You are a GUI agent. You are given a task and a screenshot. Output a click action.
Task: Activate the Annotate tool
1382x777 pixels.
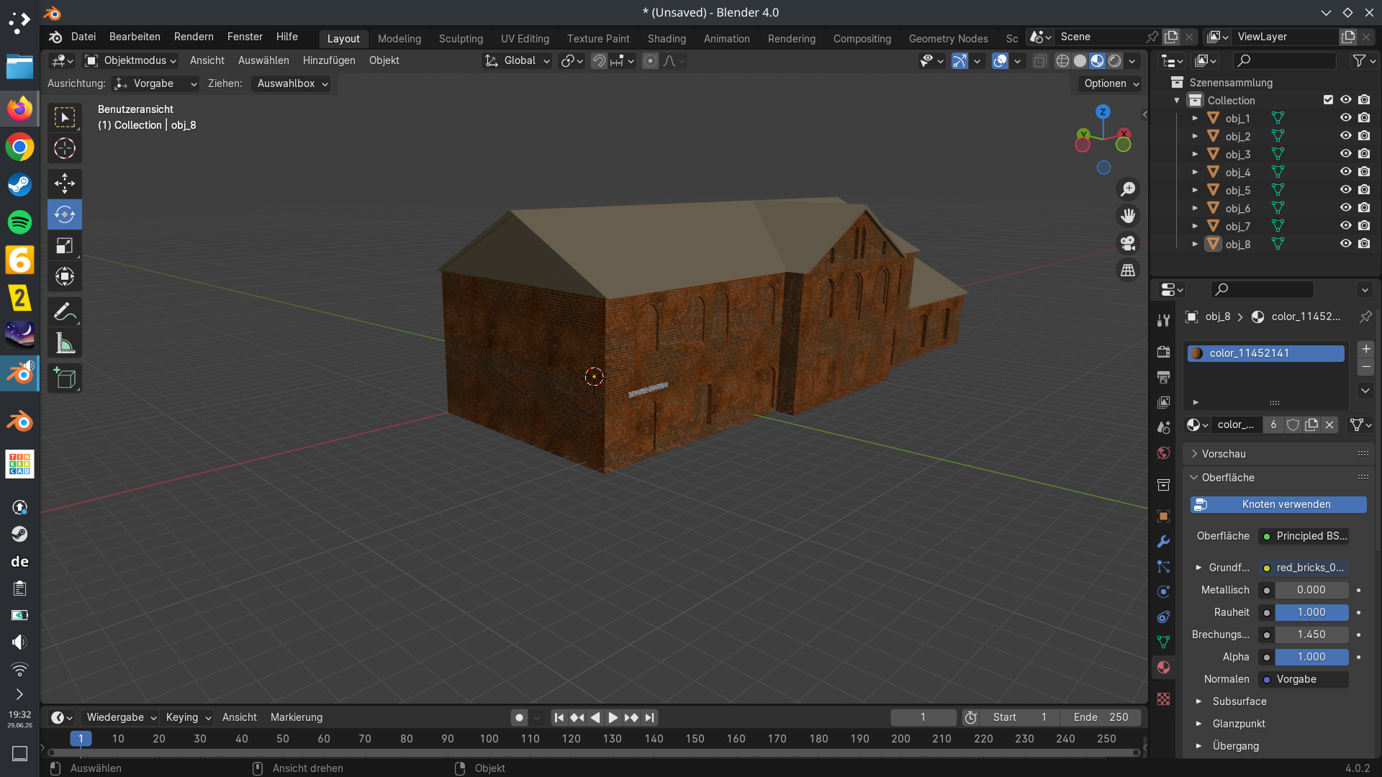(65, 312)
